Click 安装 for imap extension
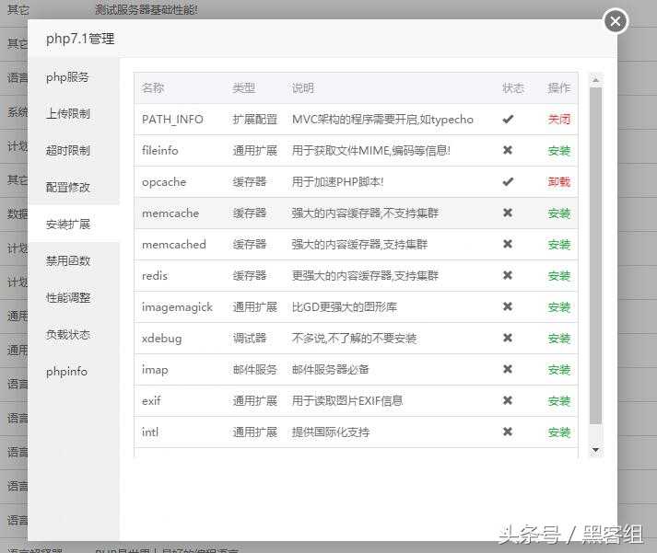 [559, 369]
